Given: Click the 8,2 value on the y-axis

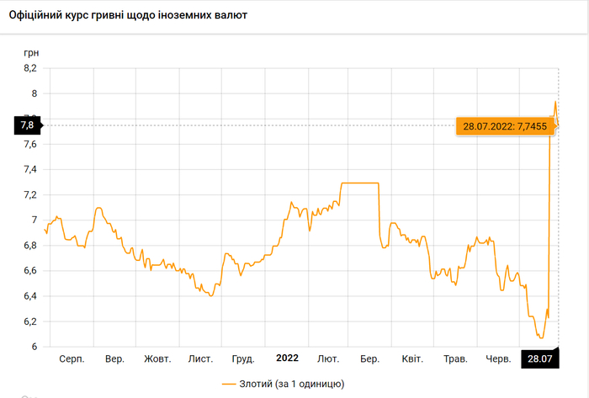Looking at the screenshot, I should click(30, 68).
